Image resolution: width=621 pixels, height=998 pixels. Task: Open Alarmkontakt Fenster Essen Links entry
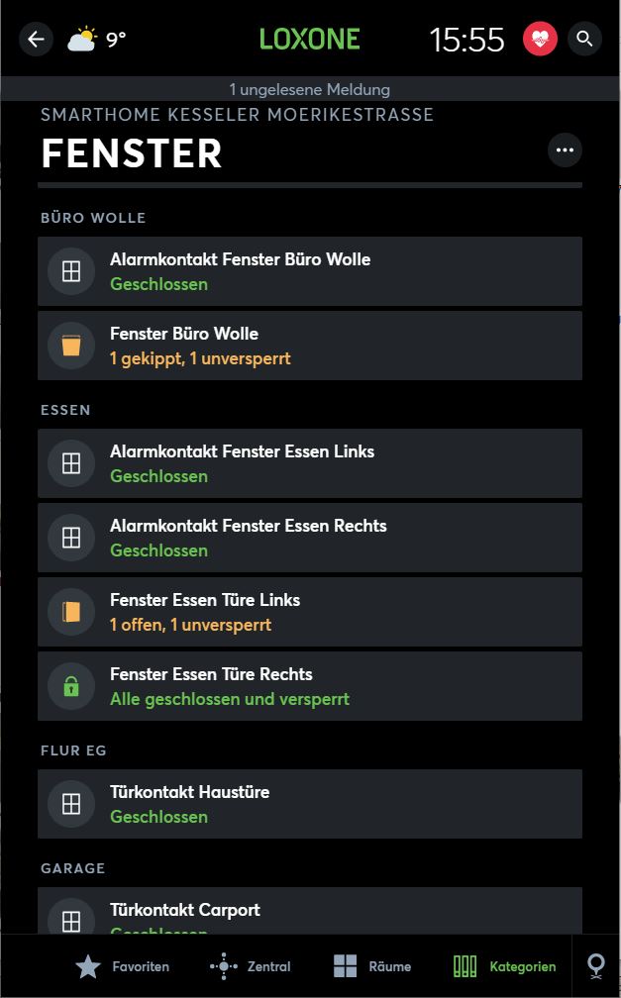[310, 463]
